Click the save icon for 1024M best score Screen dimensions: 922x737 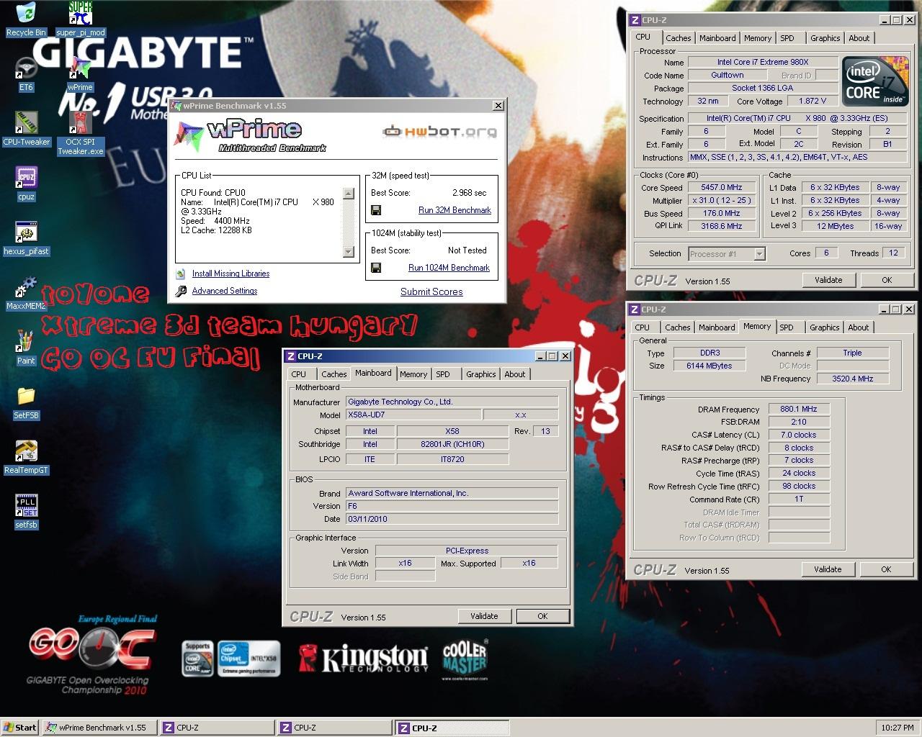376,268
